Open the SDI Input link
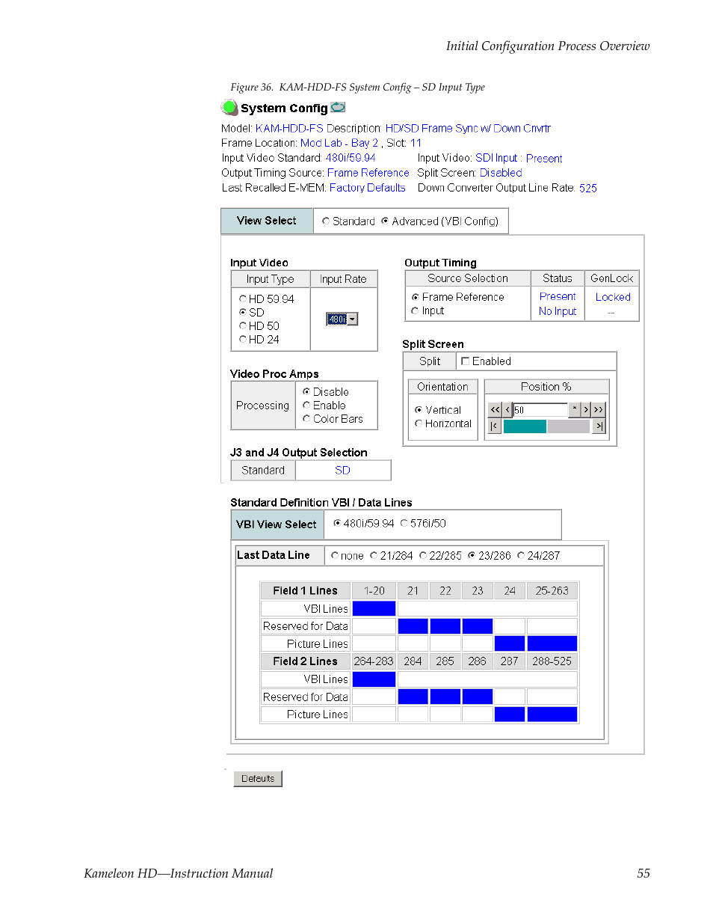 pos(496,158)
